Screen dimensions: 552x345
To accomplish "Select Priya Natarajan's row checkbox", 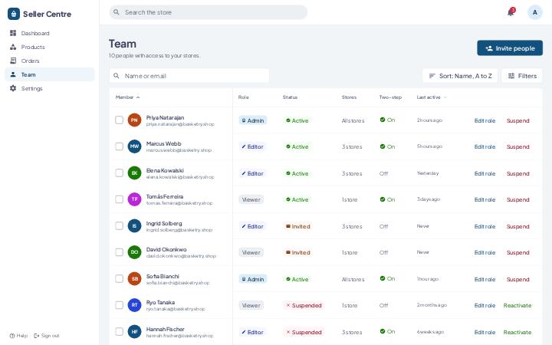I will click(x=120, y=120).
